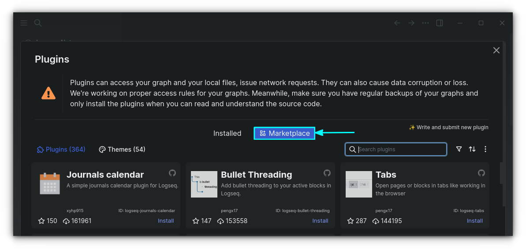Open GitHub link on Bullet Threading card

click(327, 173)
